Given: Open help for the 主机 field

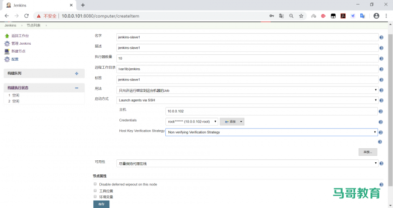Looking at the screenshot, I should [x=380, y=112].
